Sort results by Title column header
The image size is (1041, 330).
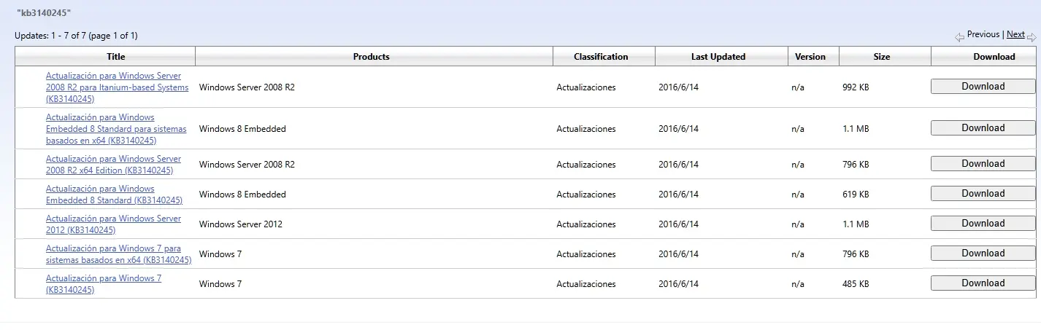116,57
